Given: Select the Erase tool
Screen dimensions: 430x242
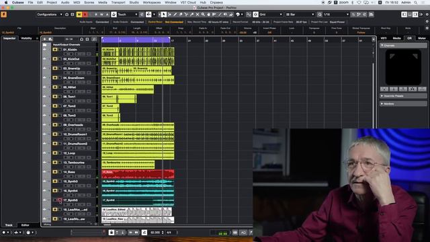Looking at the screenshot, I should point(181,14).
